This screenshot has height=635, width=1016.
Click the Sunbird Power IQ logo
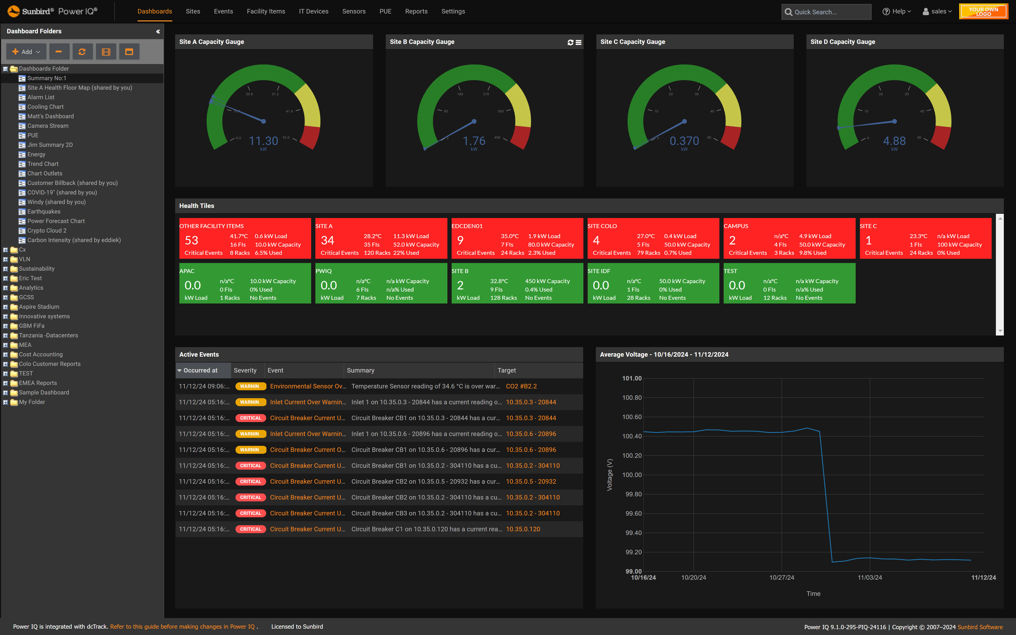pos(52,11)
